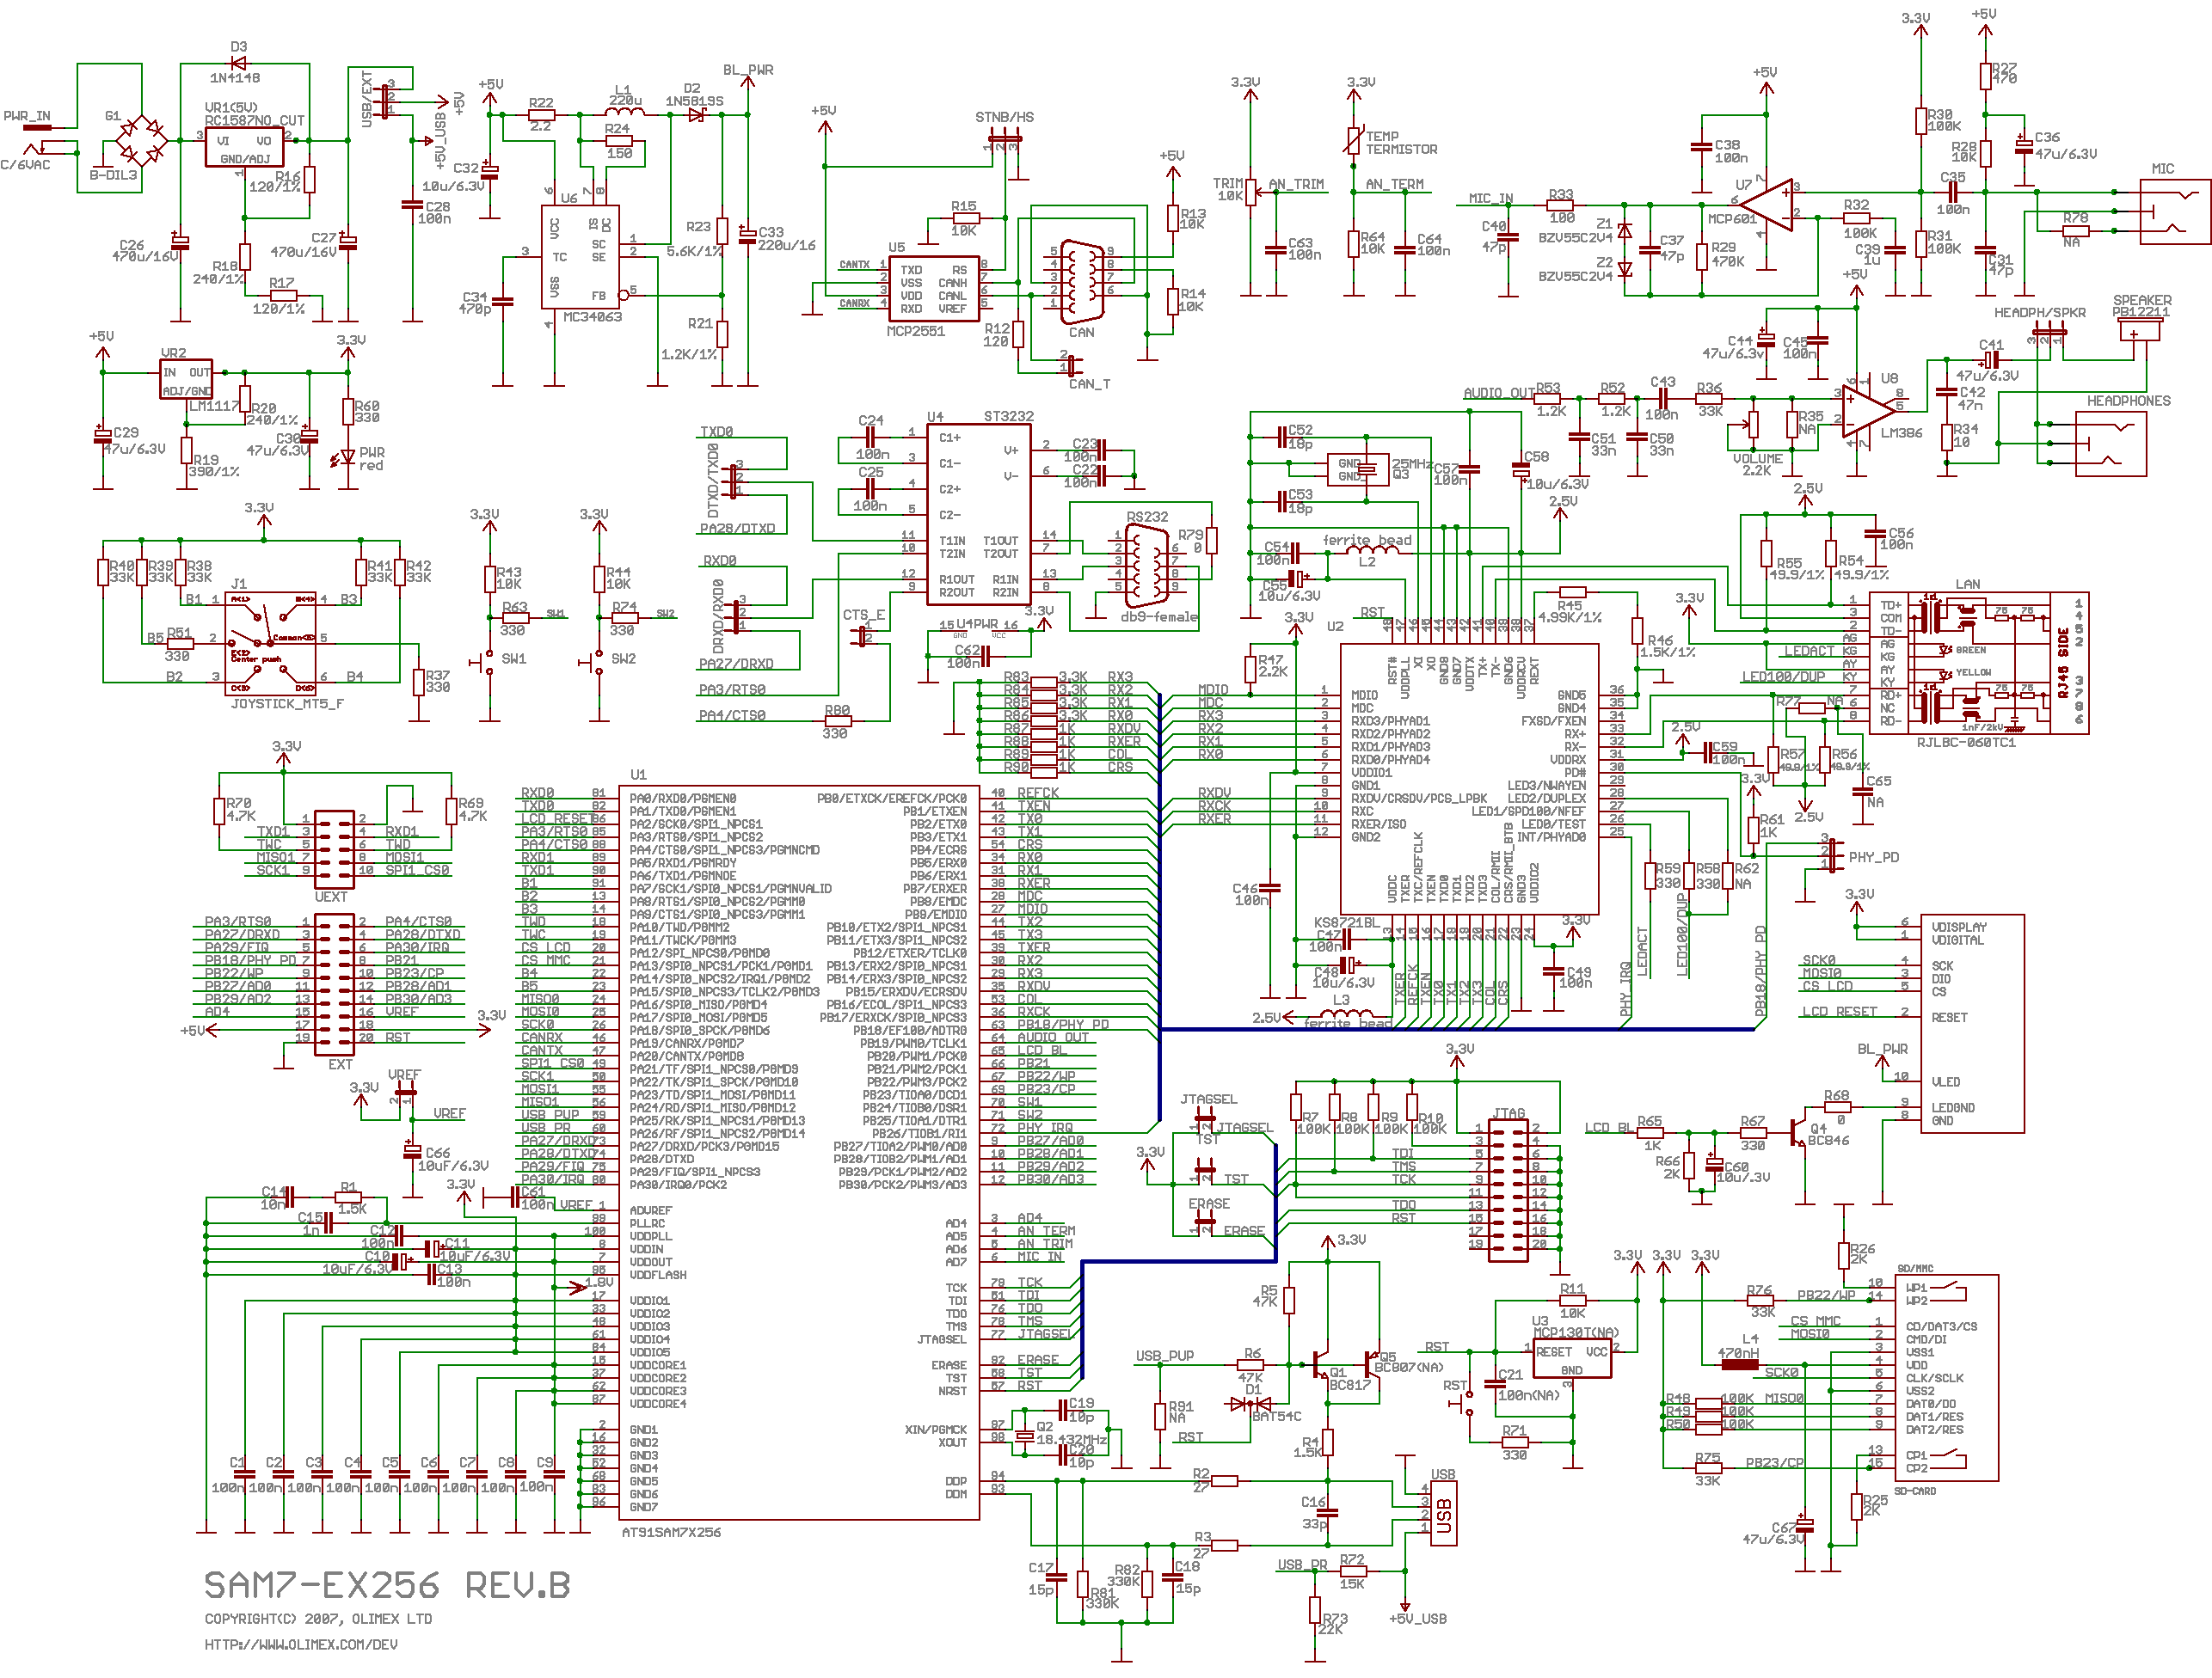Select the LM386 U8 amplifier triangle
Viewport: 2212px width, 1678px height.
1869,411
